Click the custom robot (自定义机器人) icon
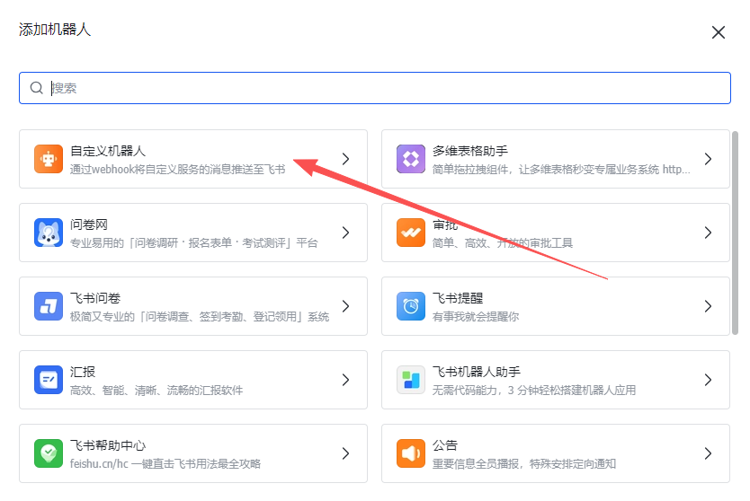This screenshot has width=750, height=501. (49, 159)
